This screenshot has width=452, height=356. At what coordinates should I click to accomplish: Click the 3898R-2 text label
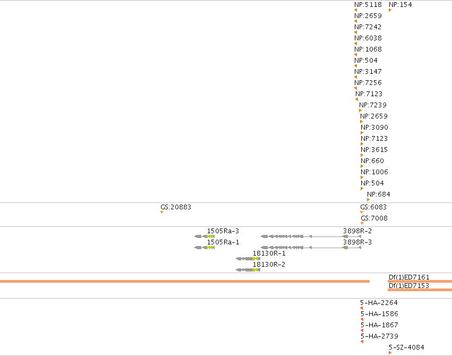pos(357,231)
